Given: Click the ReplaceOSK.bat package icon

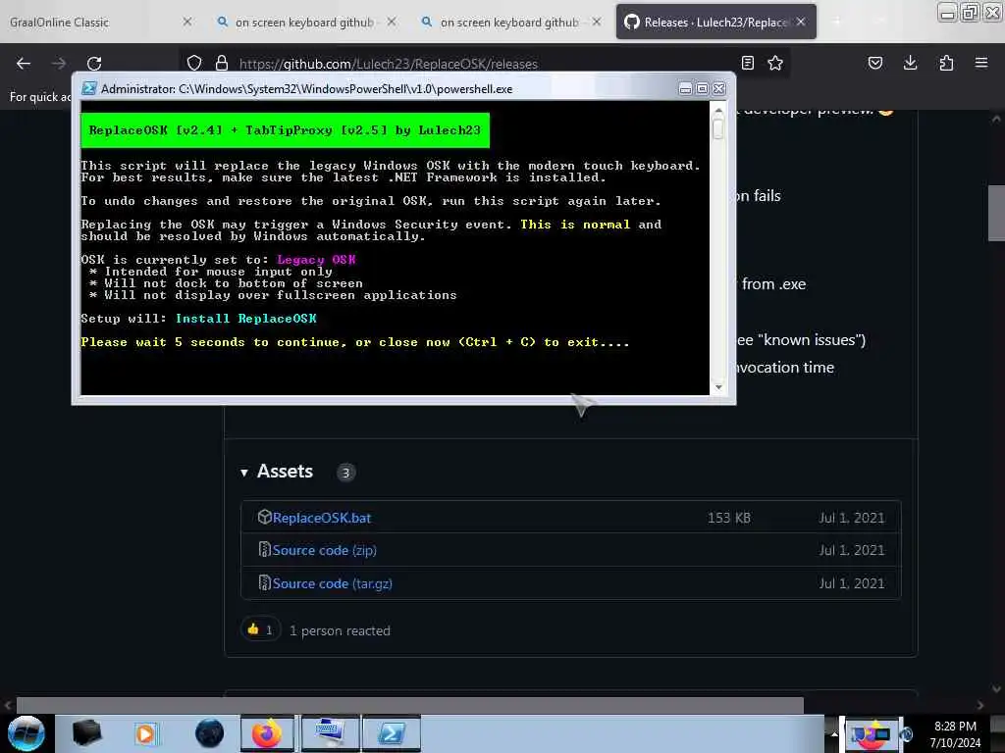Looking at the screenshot, I should pos(264,517).
